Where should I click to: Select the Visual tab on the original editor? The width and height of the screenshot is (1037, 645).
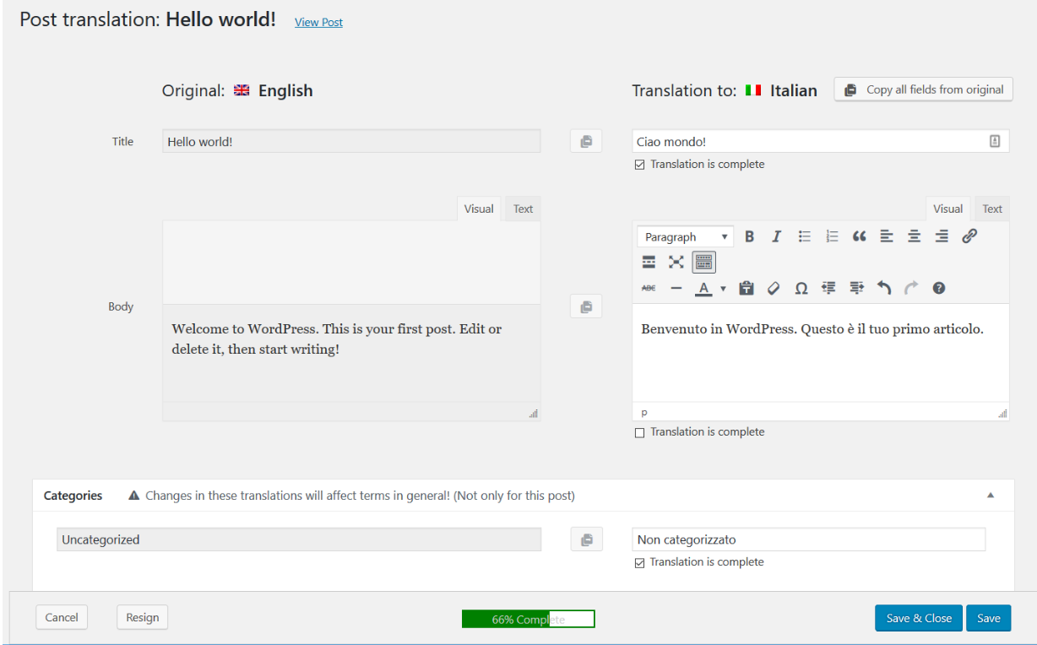click(478, 208)
